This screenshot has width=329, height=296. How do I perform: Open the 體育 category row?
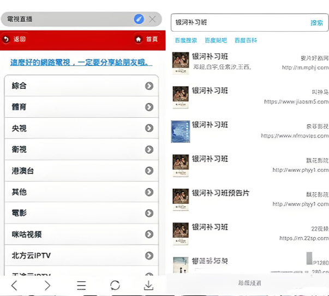81,107
